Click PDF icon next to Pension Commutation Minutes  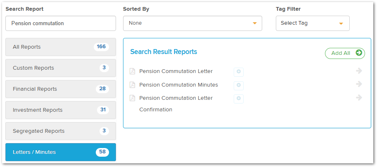click(132, 85)
